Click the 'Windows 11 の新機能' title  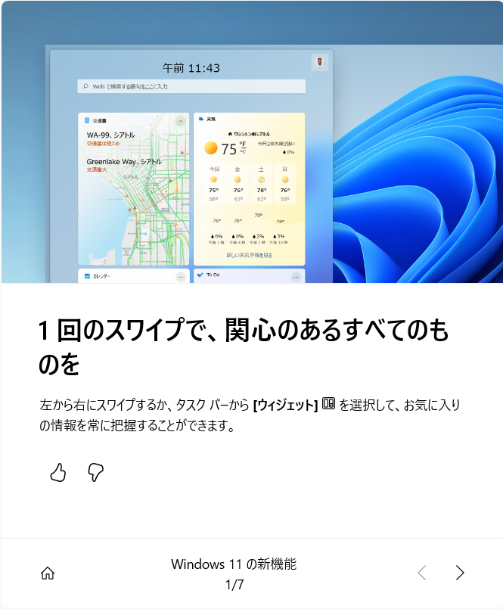(234, 564)
